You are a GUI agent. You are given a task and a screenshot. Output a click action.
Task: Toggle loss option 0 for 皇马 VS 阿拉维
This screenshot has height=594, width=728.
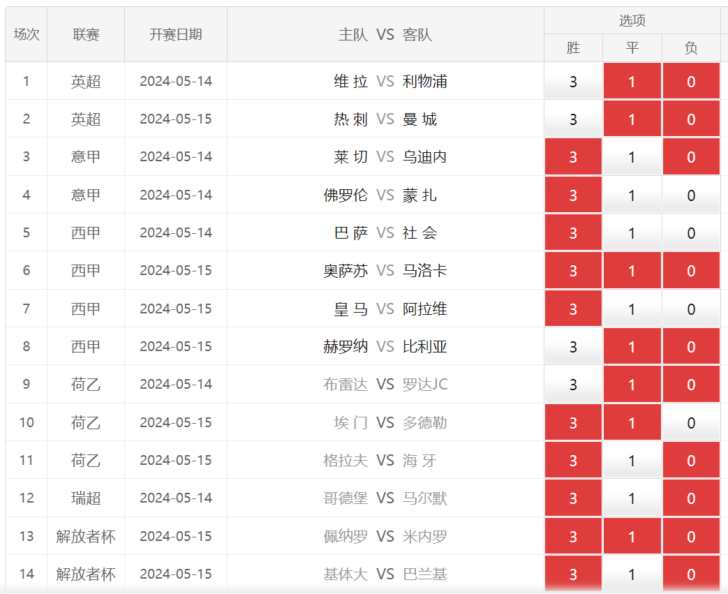tap(691, 309)
